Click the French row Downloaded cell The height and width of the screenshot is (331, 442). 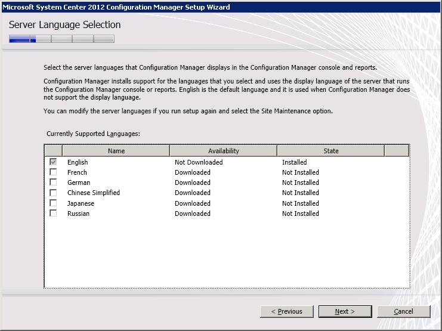192,172
